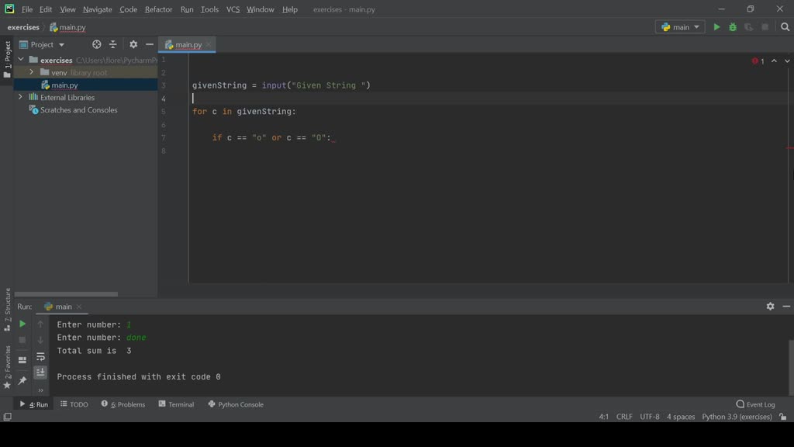Viewport: 794px width, 447px height.
Task: Open the Structure side tool window
Action: coord(7,310)
